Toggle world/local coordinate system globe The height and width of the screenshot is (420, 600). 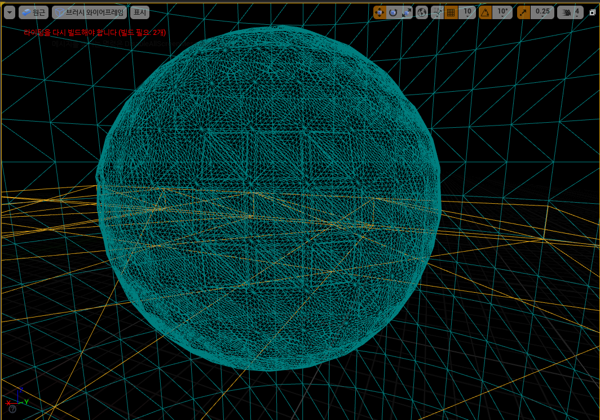[422, 12]
